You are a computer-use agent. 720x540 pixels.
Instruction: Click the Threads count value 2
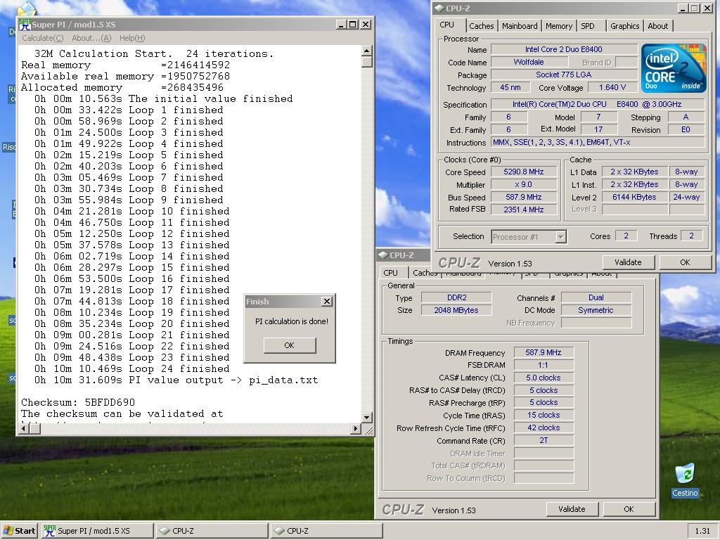click(x=692, y=236)
